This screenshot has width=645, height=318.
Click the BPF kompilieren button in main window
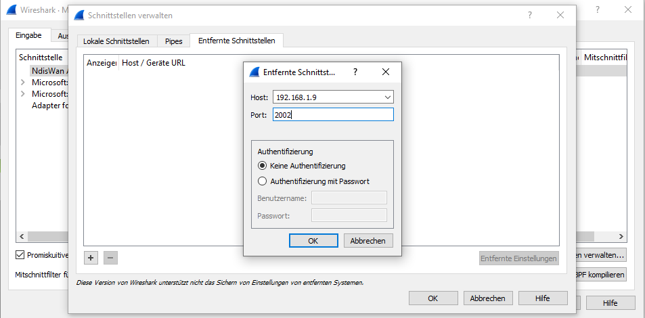click(600, 275)
